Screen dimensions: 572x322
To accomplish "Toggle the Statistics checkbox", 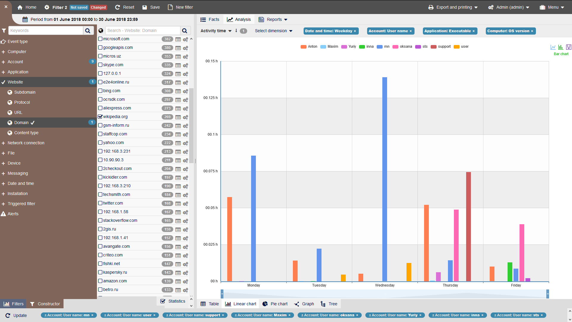I will 163,301.
